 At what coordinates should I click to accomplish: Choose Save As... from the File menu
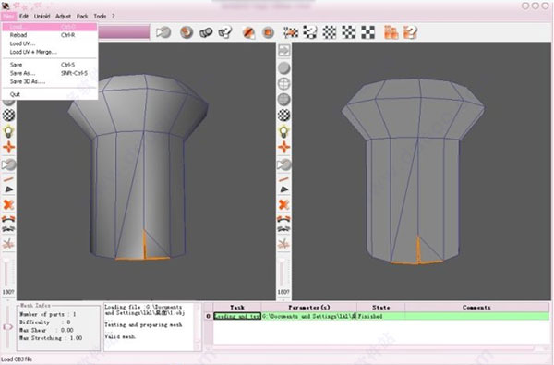click(x=50, y=73)
